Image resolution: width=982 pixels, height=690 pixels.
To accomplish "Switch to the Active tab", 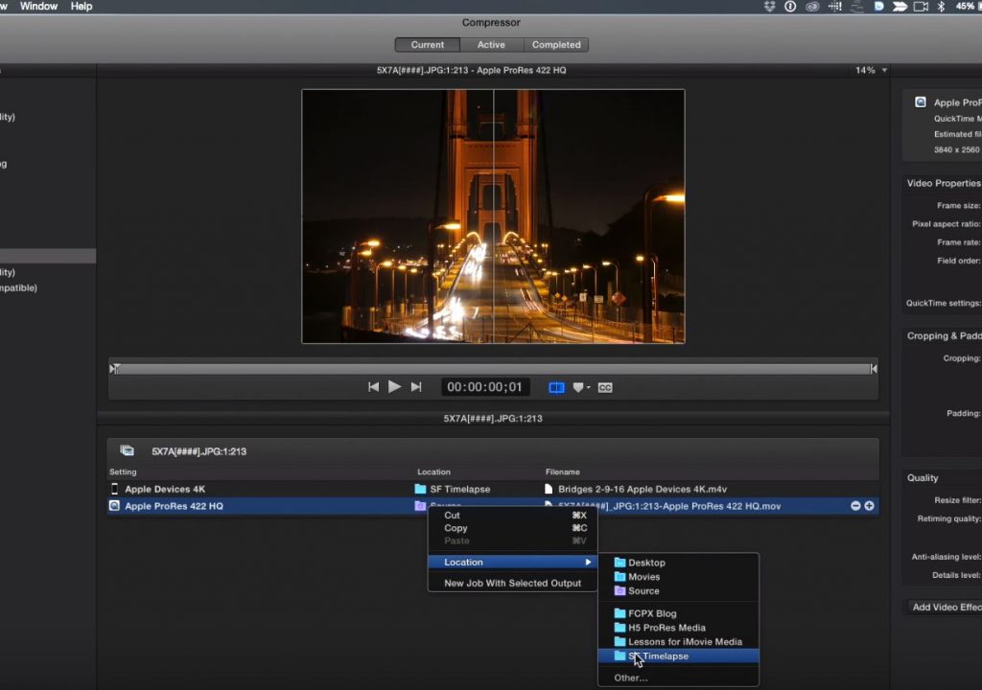I will point(491,45).
